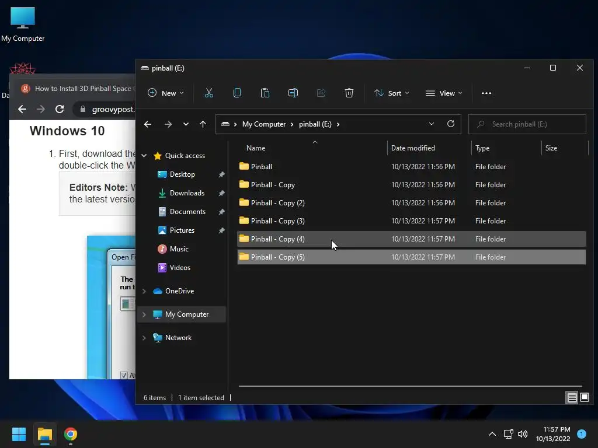The image size is (598, 448).
Task: Go back with Explorer back arrow
Action: pyautogui.click(x=148, y=124)
